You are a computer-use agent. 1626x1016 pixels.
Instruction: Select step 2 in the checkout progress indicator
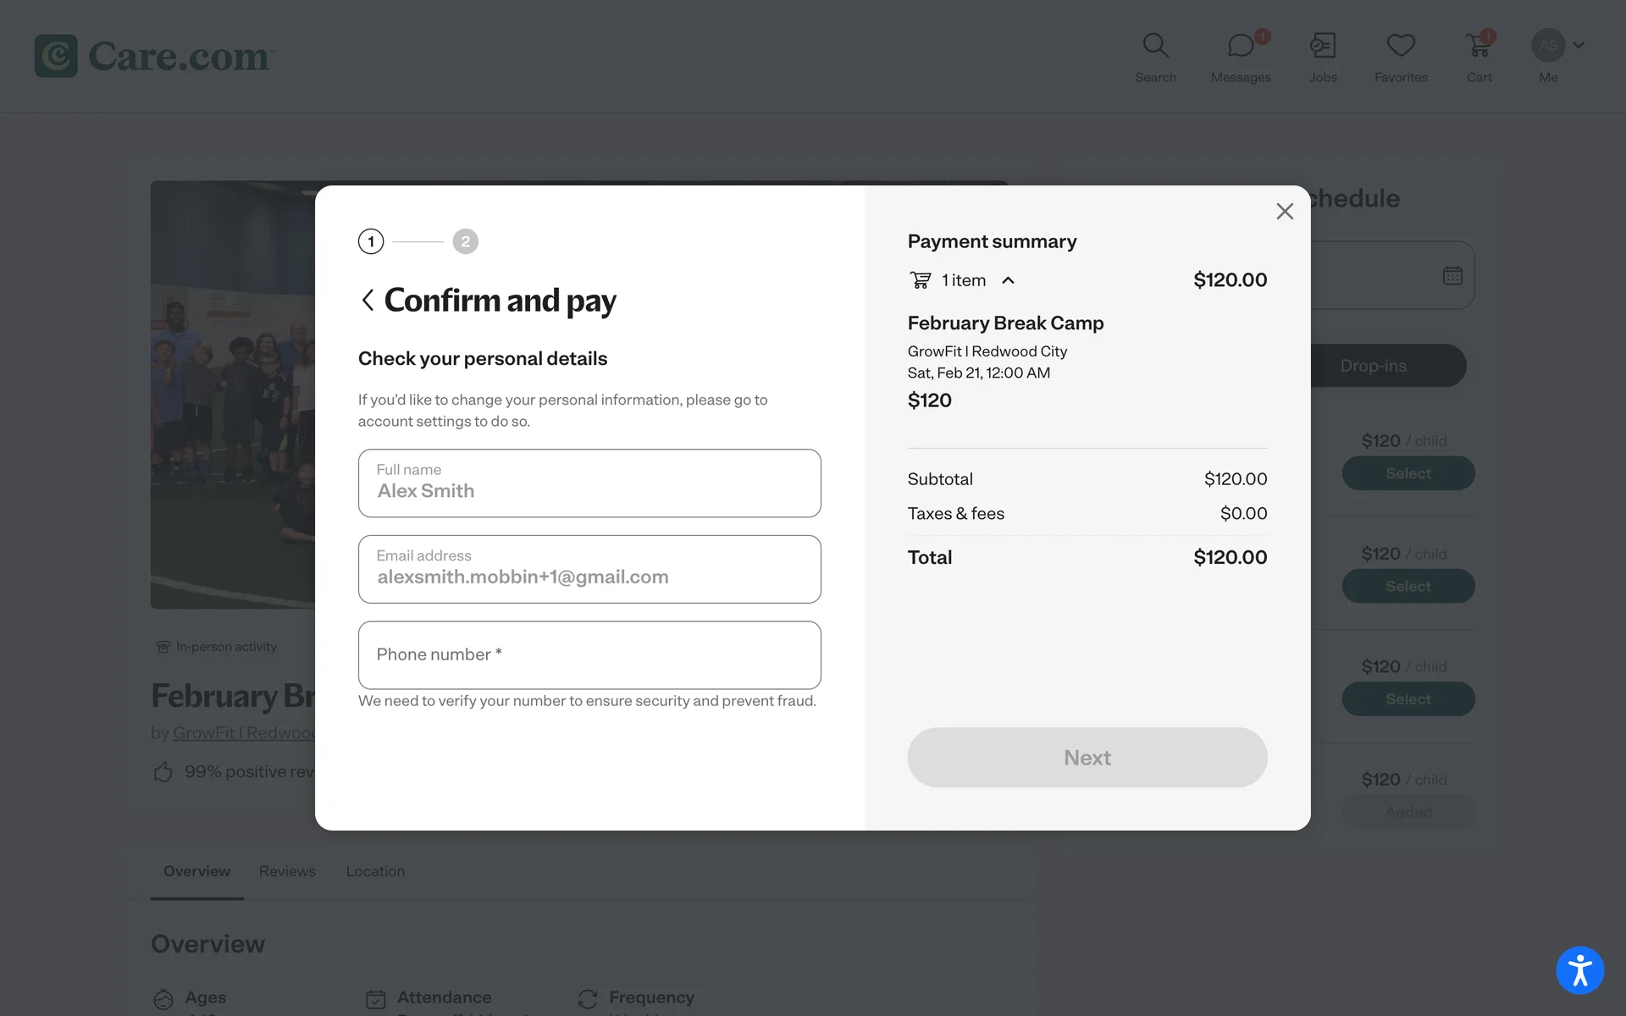(x=465, y=241)
